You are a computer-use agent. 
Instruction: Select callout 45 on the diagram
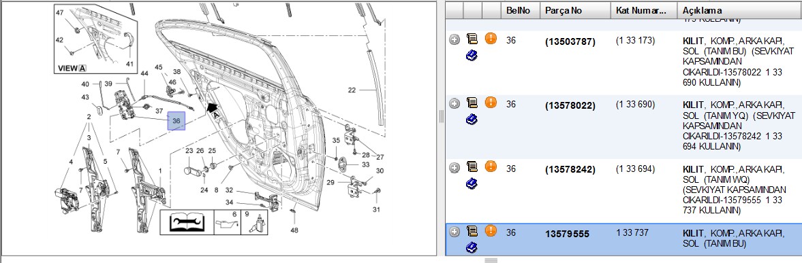(159, 67)
